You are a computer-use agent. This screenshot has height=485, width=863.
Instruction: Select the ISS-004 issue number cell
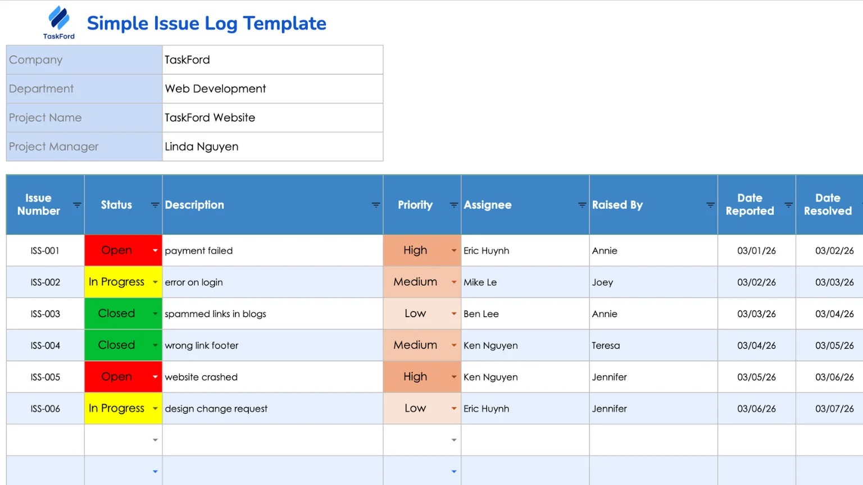click(x=45, y=345)
